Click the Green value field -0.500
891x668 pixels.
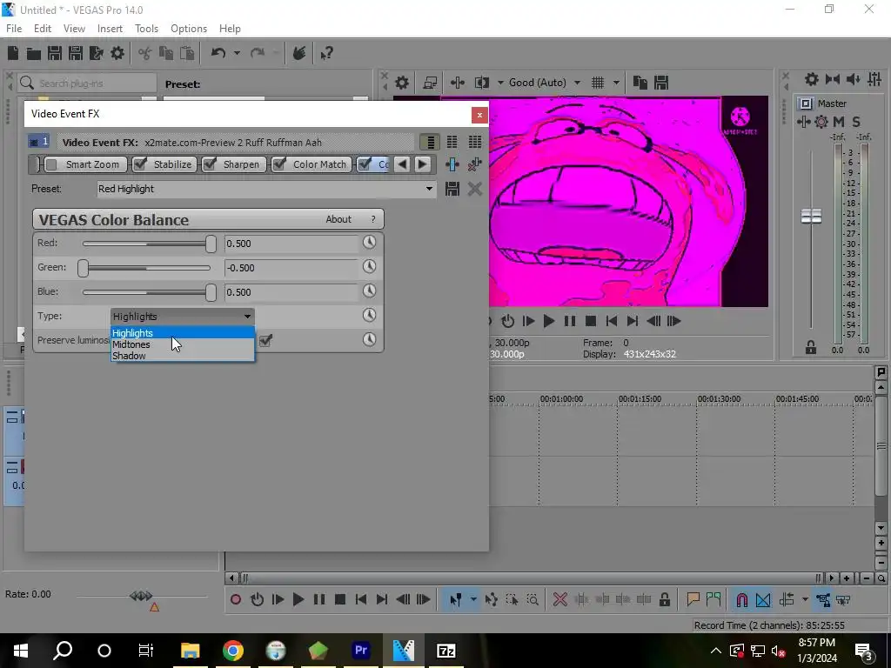[x=291, y=268]
